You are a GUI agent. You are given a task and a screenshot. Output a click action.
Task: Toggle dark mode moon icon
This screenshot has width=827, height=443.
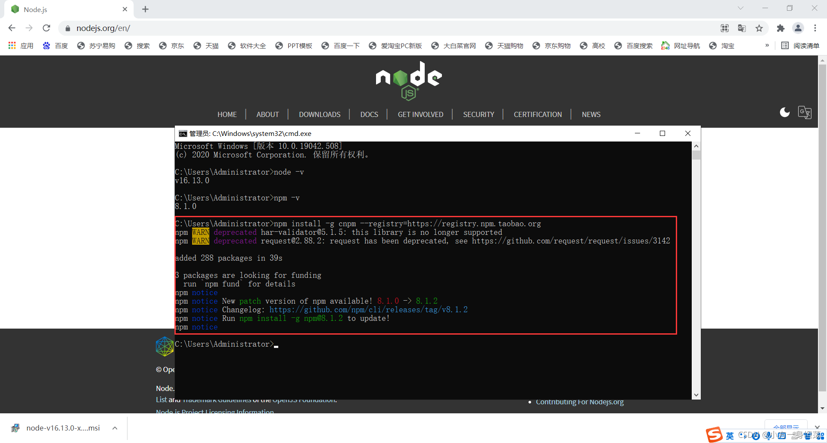pyautogui.click(x=785, y=112)
